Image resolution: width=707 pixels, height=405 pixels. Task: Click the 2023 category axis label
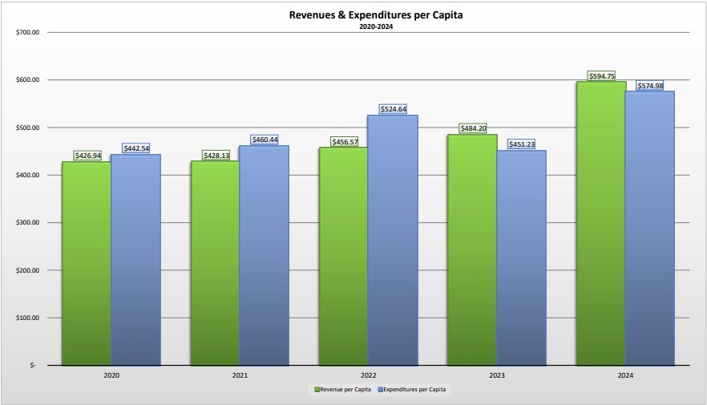497,375
